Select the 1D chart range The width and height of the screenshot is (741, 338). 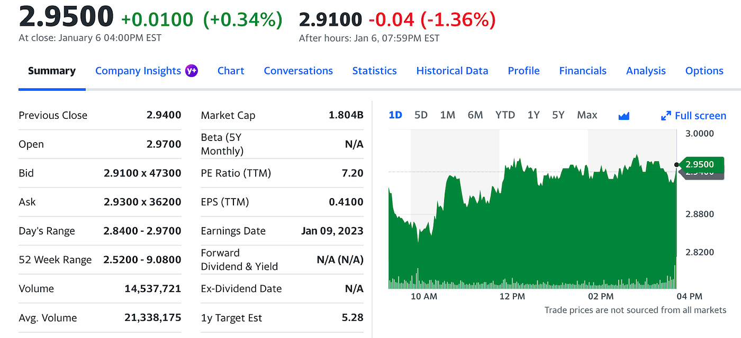(395, 115)
